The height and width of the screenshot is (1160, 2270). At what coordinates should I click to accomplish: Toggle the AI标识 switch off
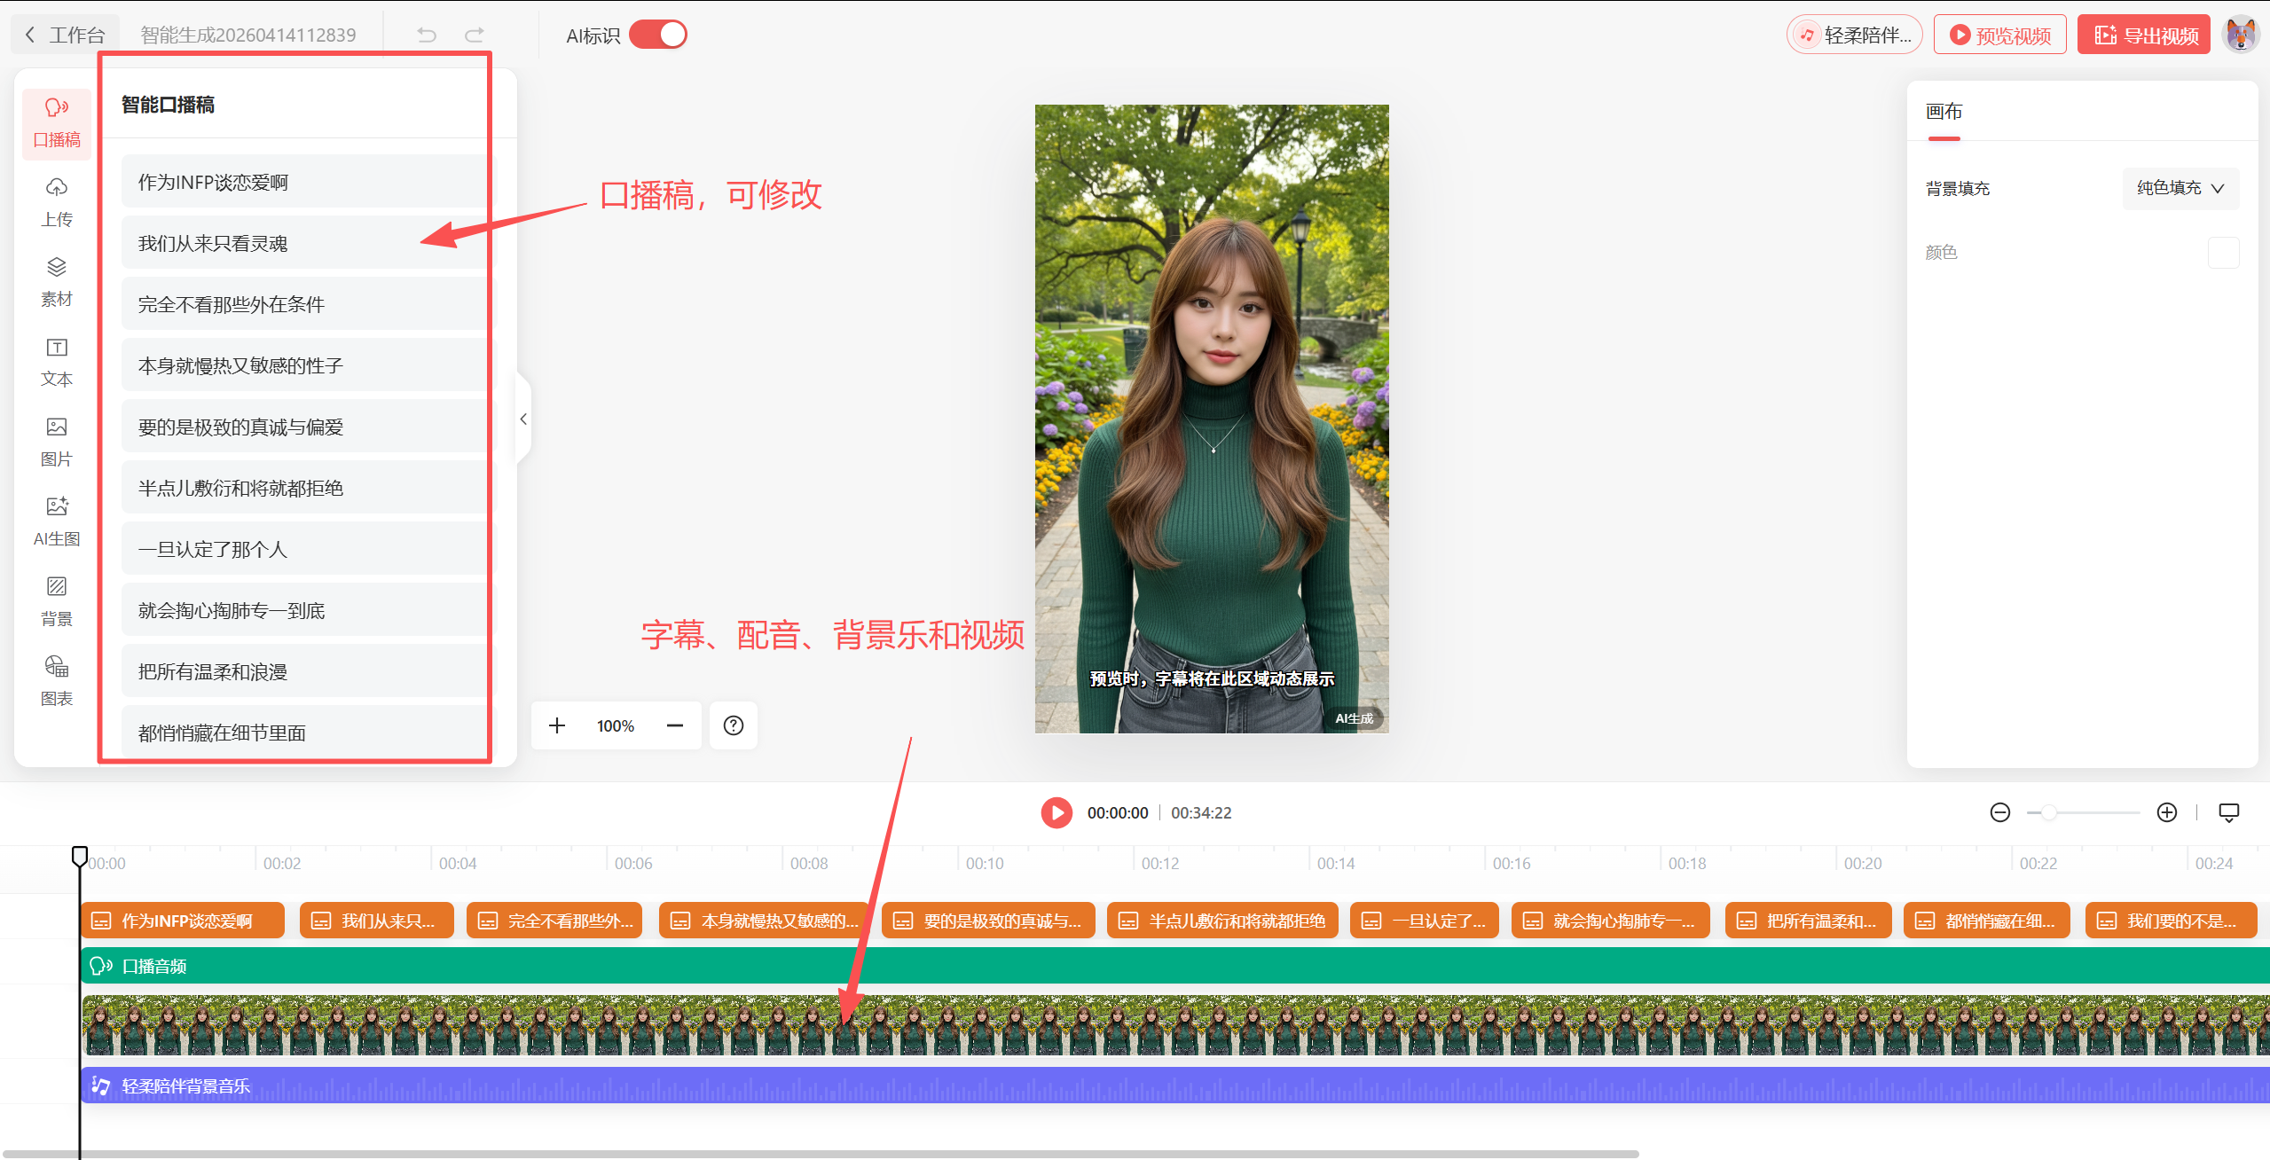pyautogui.click(x=658, y=35)
